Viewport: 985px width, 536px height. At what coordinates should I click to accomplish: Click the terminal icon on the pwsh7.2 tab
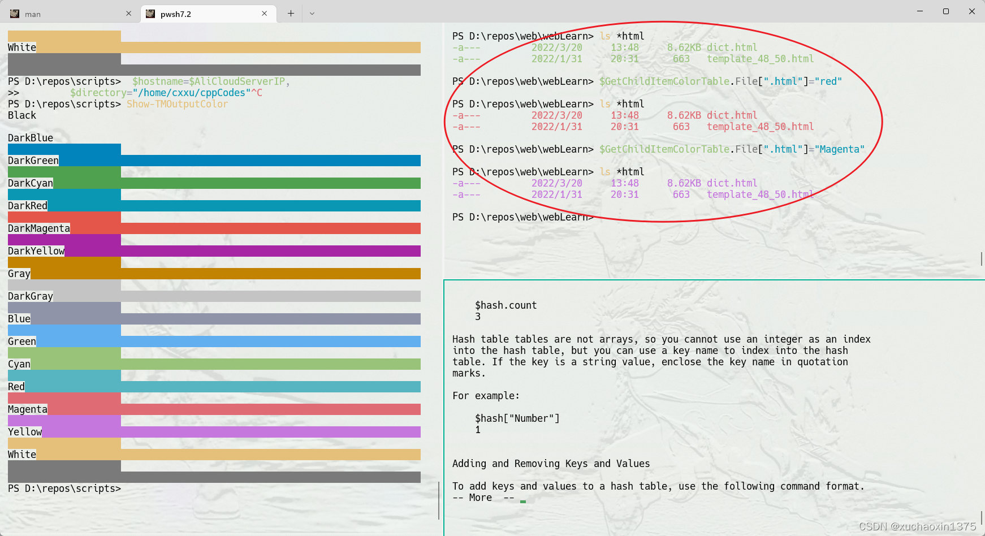point(150,13)
